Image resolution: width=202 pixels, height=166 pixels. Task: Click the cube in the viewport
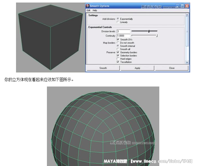coord(51,37)
